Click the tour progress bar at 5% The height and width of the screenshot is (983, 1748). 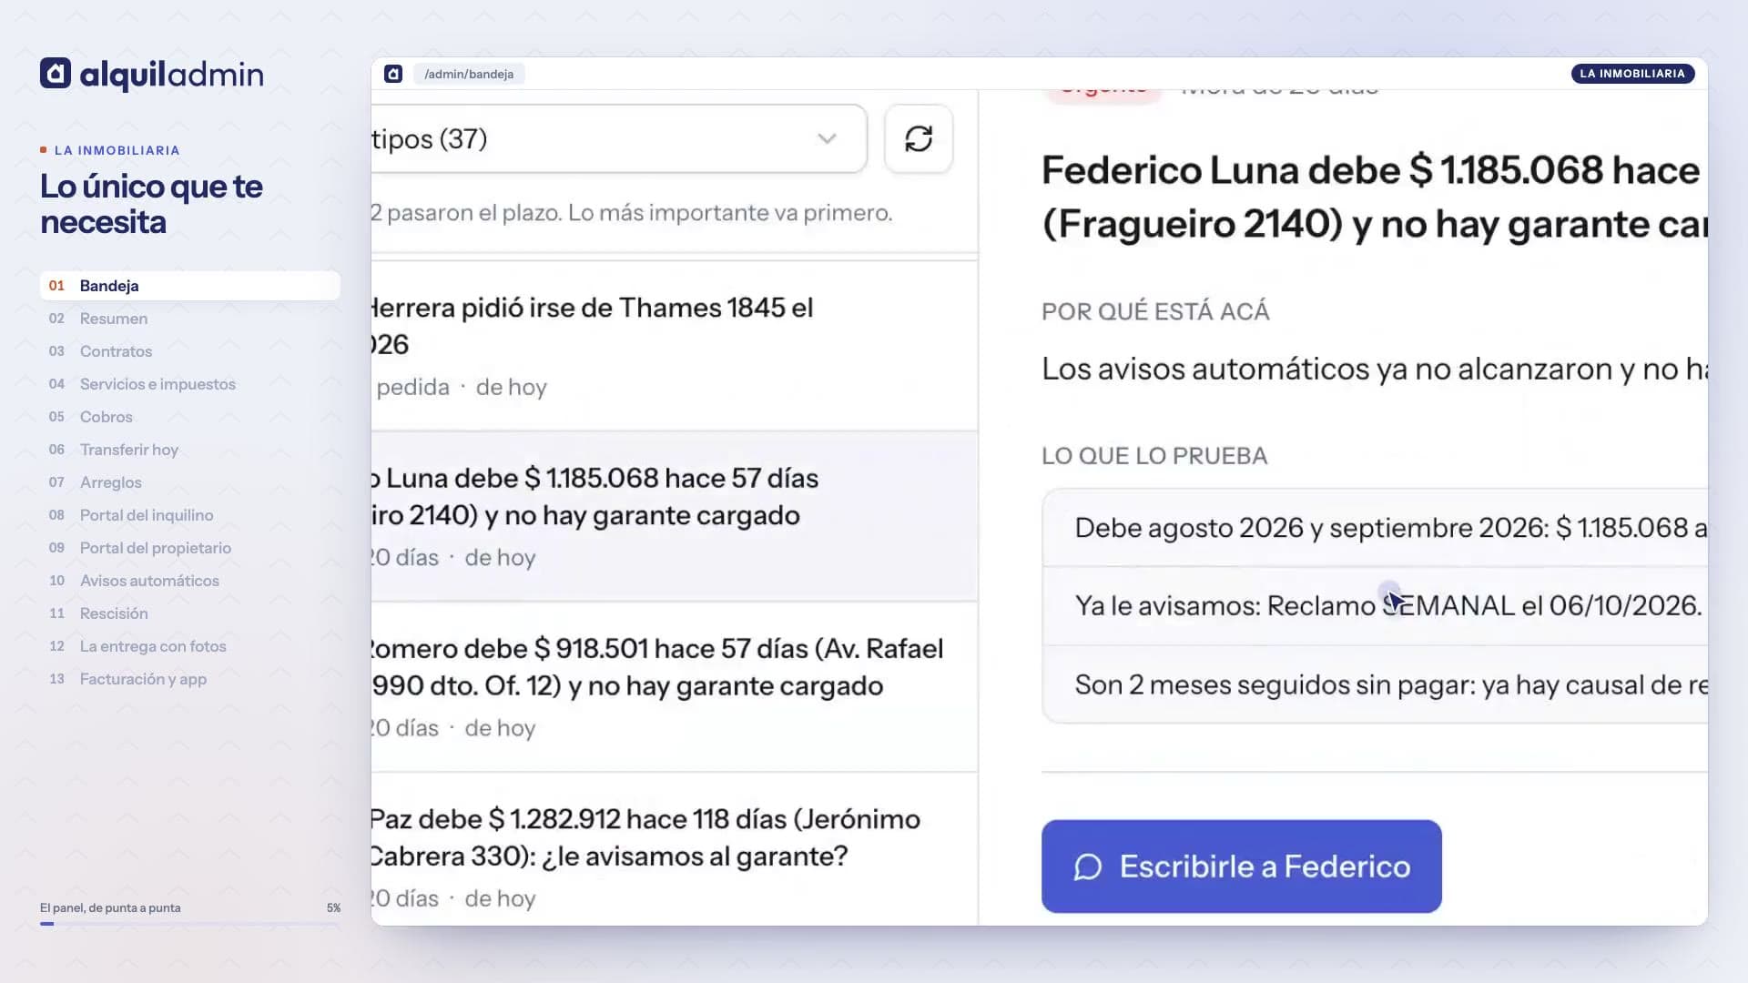190,924
